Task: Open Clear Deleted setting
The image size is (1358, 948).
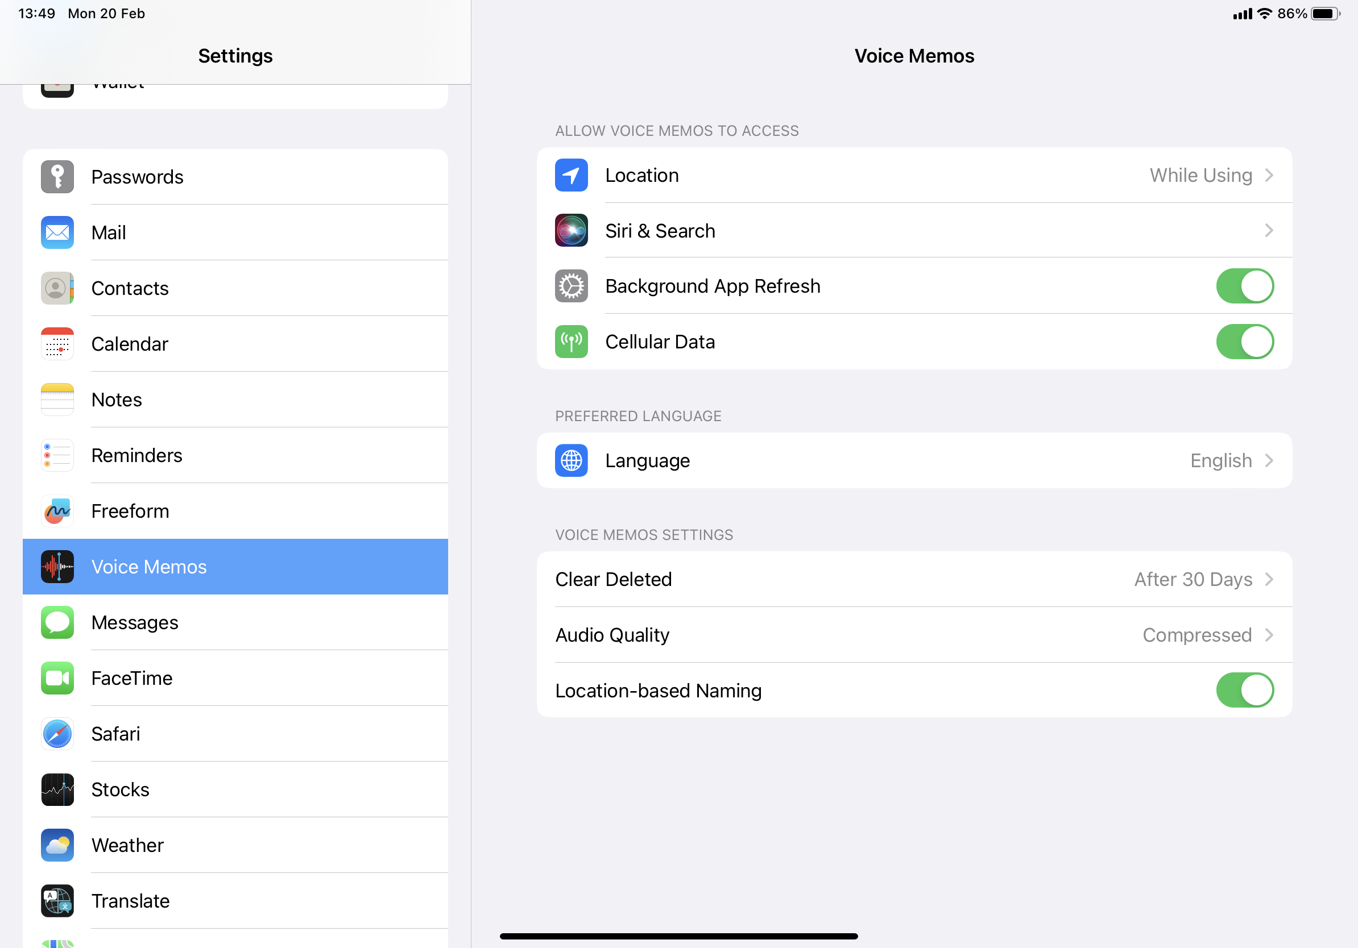Action: pyautogui.click(x=914, y=579)
